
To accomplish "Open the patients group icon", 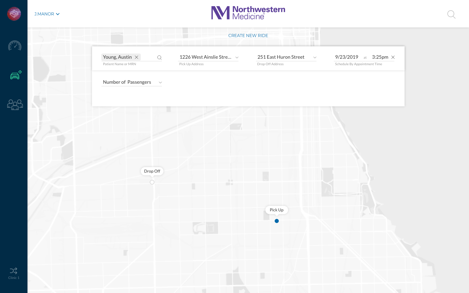I will tap(15, 105).
